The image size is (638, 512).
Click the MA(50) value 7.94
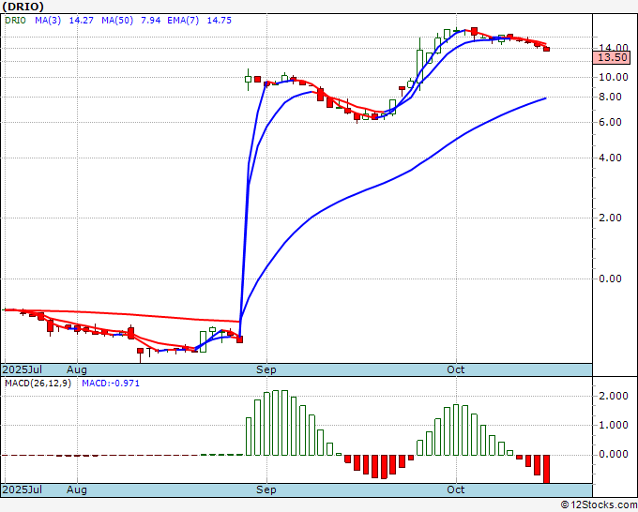click(150, 20)
